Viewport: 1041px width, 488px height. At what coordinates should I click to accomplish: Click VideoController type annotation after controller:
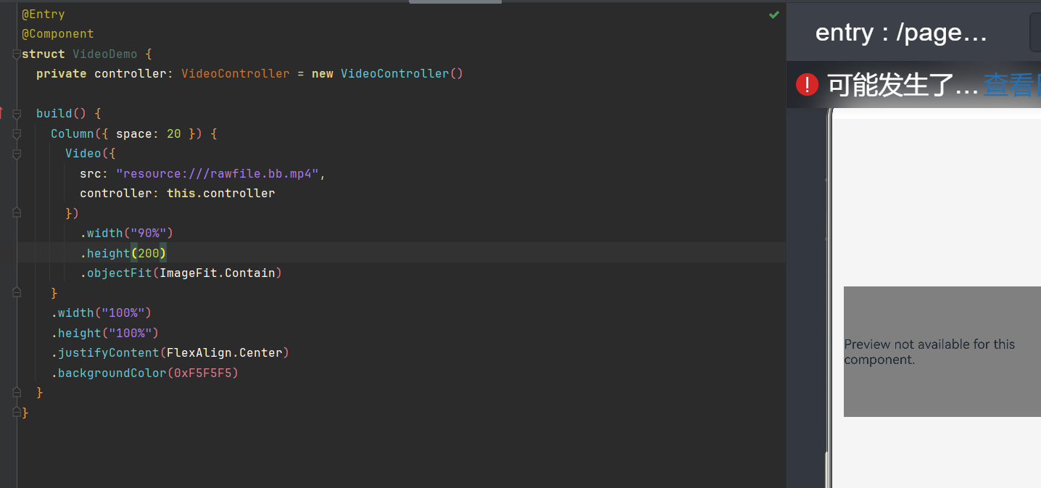(236, 74)
